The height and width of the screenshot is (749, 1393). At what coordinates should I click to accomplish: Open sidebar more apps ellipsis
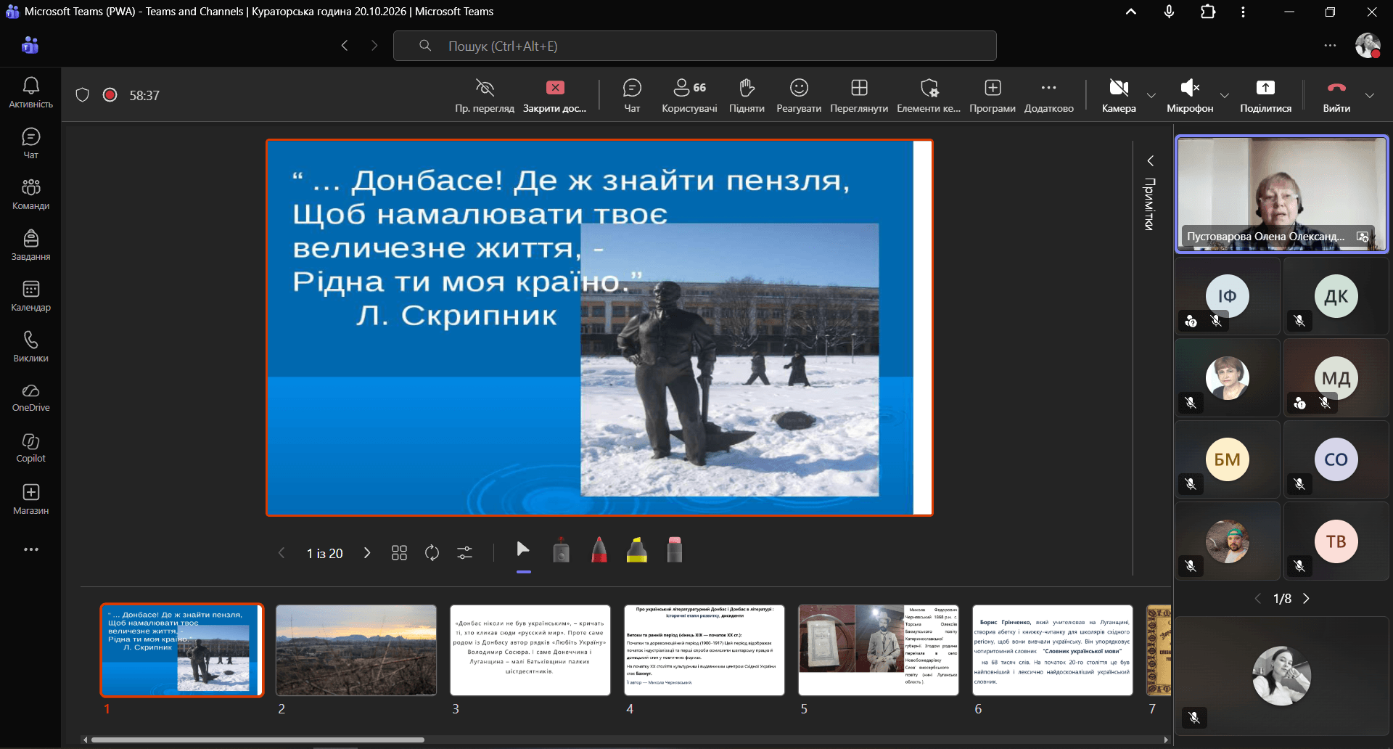30,549
